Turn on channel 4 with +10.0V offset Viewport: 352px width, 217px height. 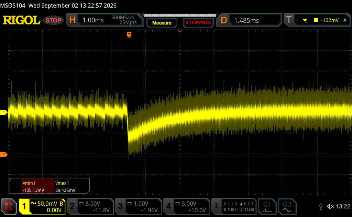186,206
